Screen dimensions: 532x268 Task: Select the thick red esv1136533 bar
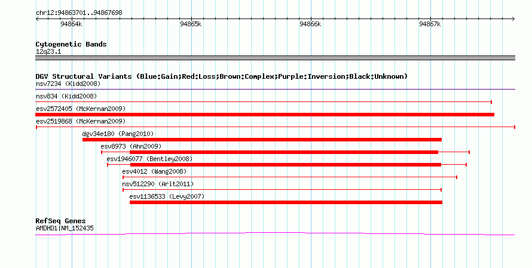(286, 202)
